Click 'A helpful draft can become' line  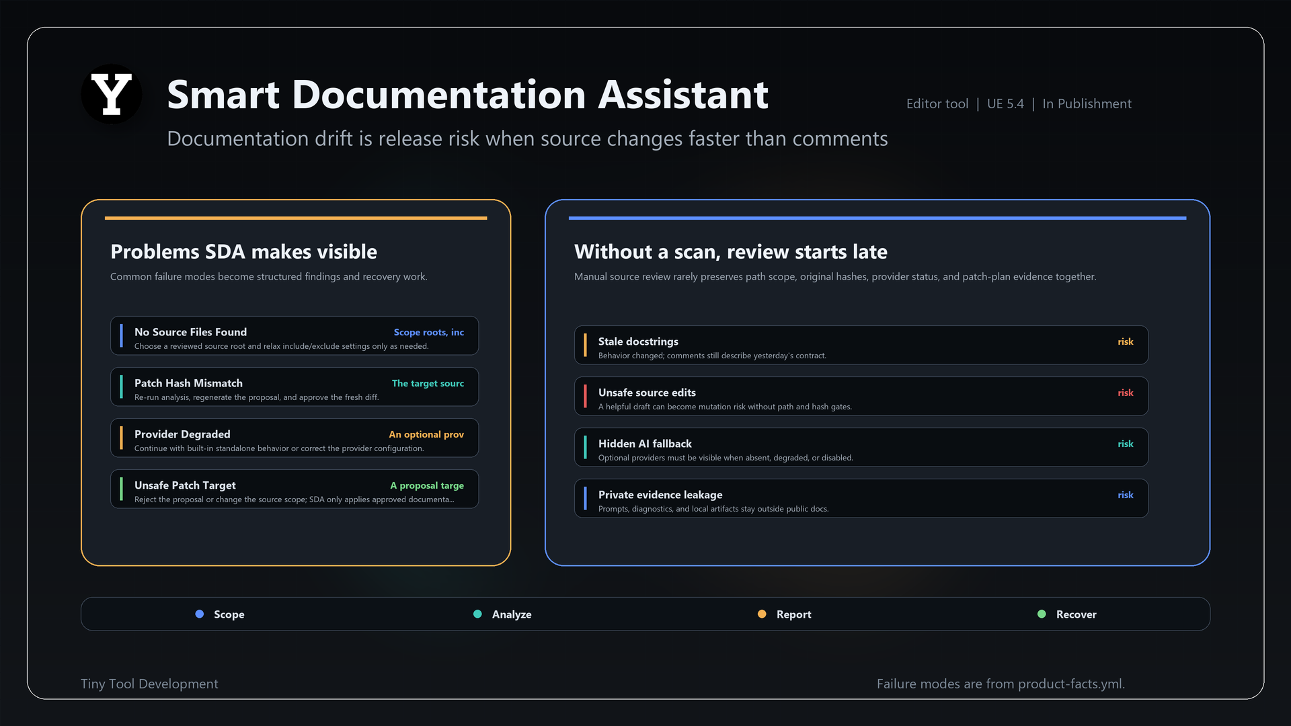tap(725, 407)
